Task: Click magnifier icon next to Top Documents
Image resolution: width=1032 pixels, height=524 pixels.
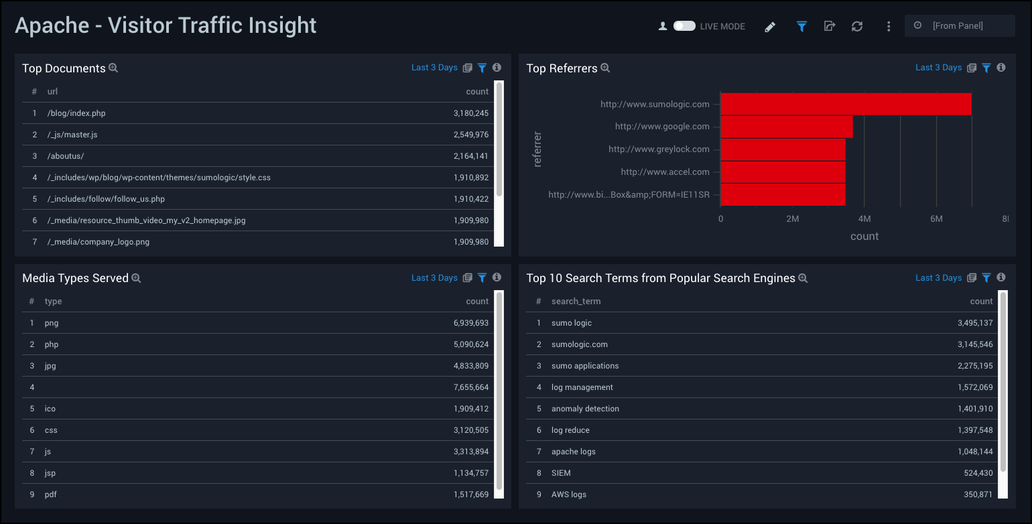Action: tap(113, 68)
